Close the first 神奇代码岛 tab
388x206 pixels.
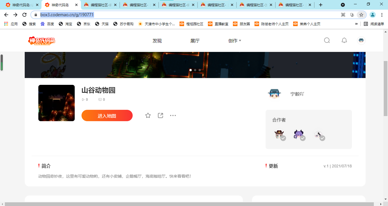(x=37, y=5)
